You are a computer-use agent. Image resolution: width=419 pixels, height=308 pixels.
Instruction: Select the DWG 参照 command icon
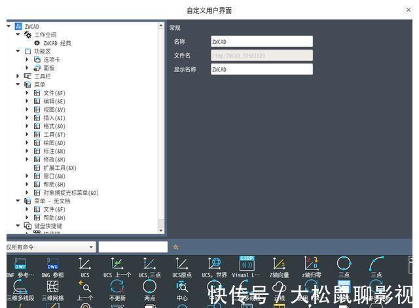click(52, 264)
